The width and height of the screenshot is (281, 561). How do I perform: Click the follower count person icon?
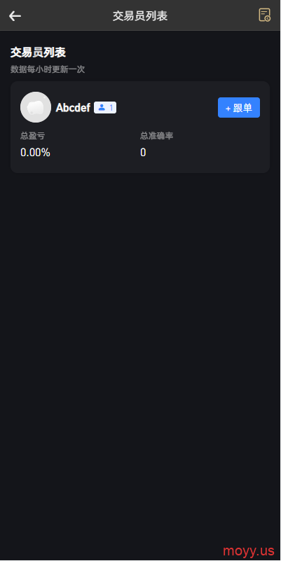coord(102,107)
